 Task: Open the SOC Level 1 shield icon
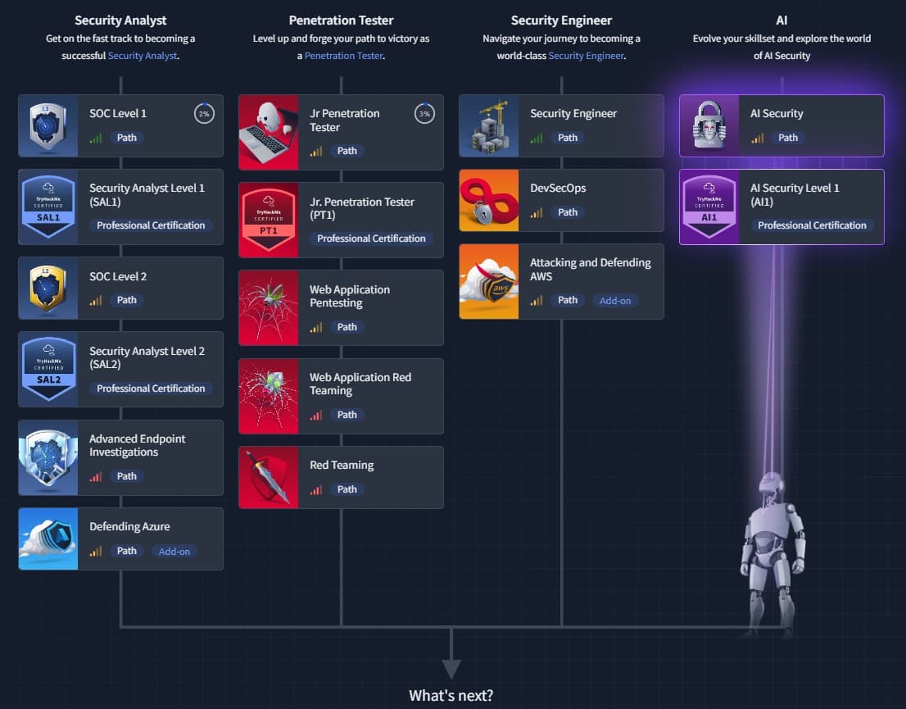[48, 126]
